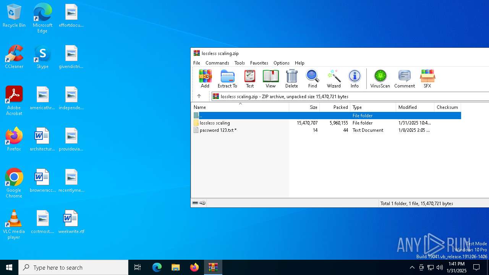Select costmost... desktop file
This screenshot has height=275, width=489.
click(x=42, y=222)
